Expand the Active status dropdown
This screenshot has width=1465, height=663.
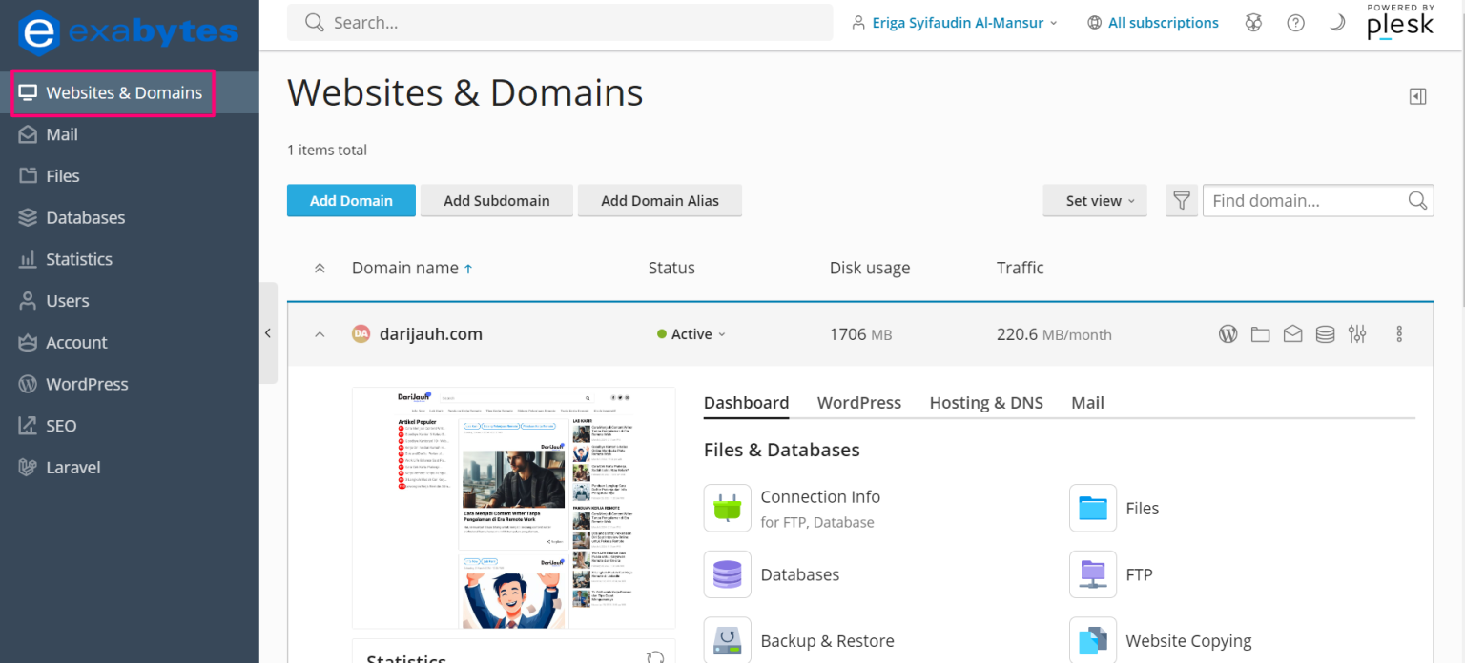pyautogui.click(x=691, y=334)
